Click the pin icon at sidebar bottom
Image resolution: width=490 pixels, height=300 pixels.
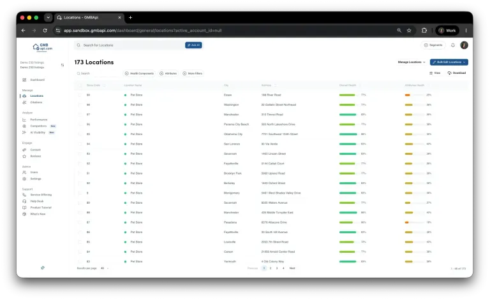tap(43, 268)
